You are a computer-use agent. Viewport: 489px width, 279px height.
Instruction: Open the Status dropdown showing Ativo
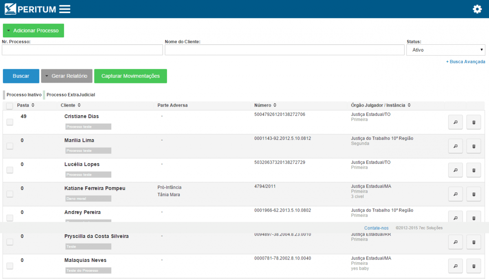coord(445,50)
